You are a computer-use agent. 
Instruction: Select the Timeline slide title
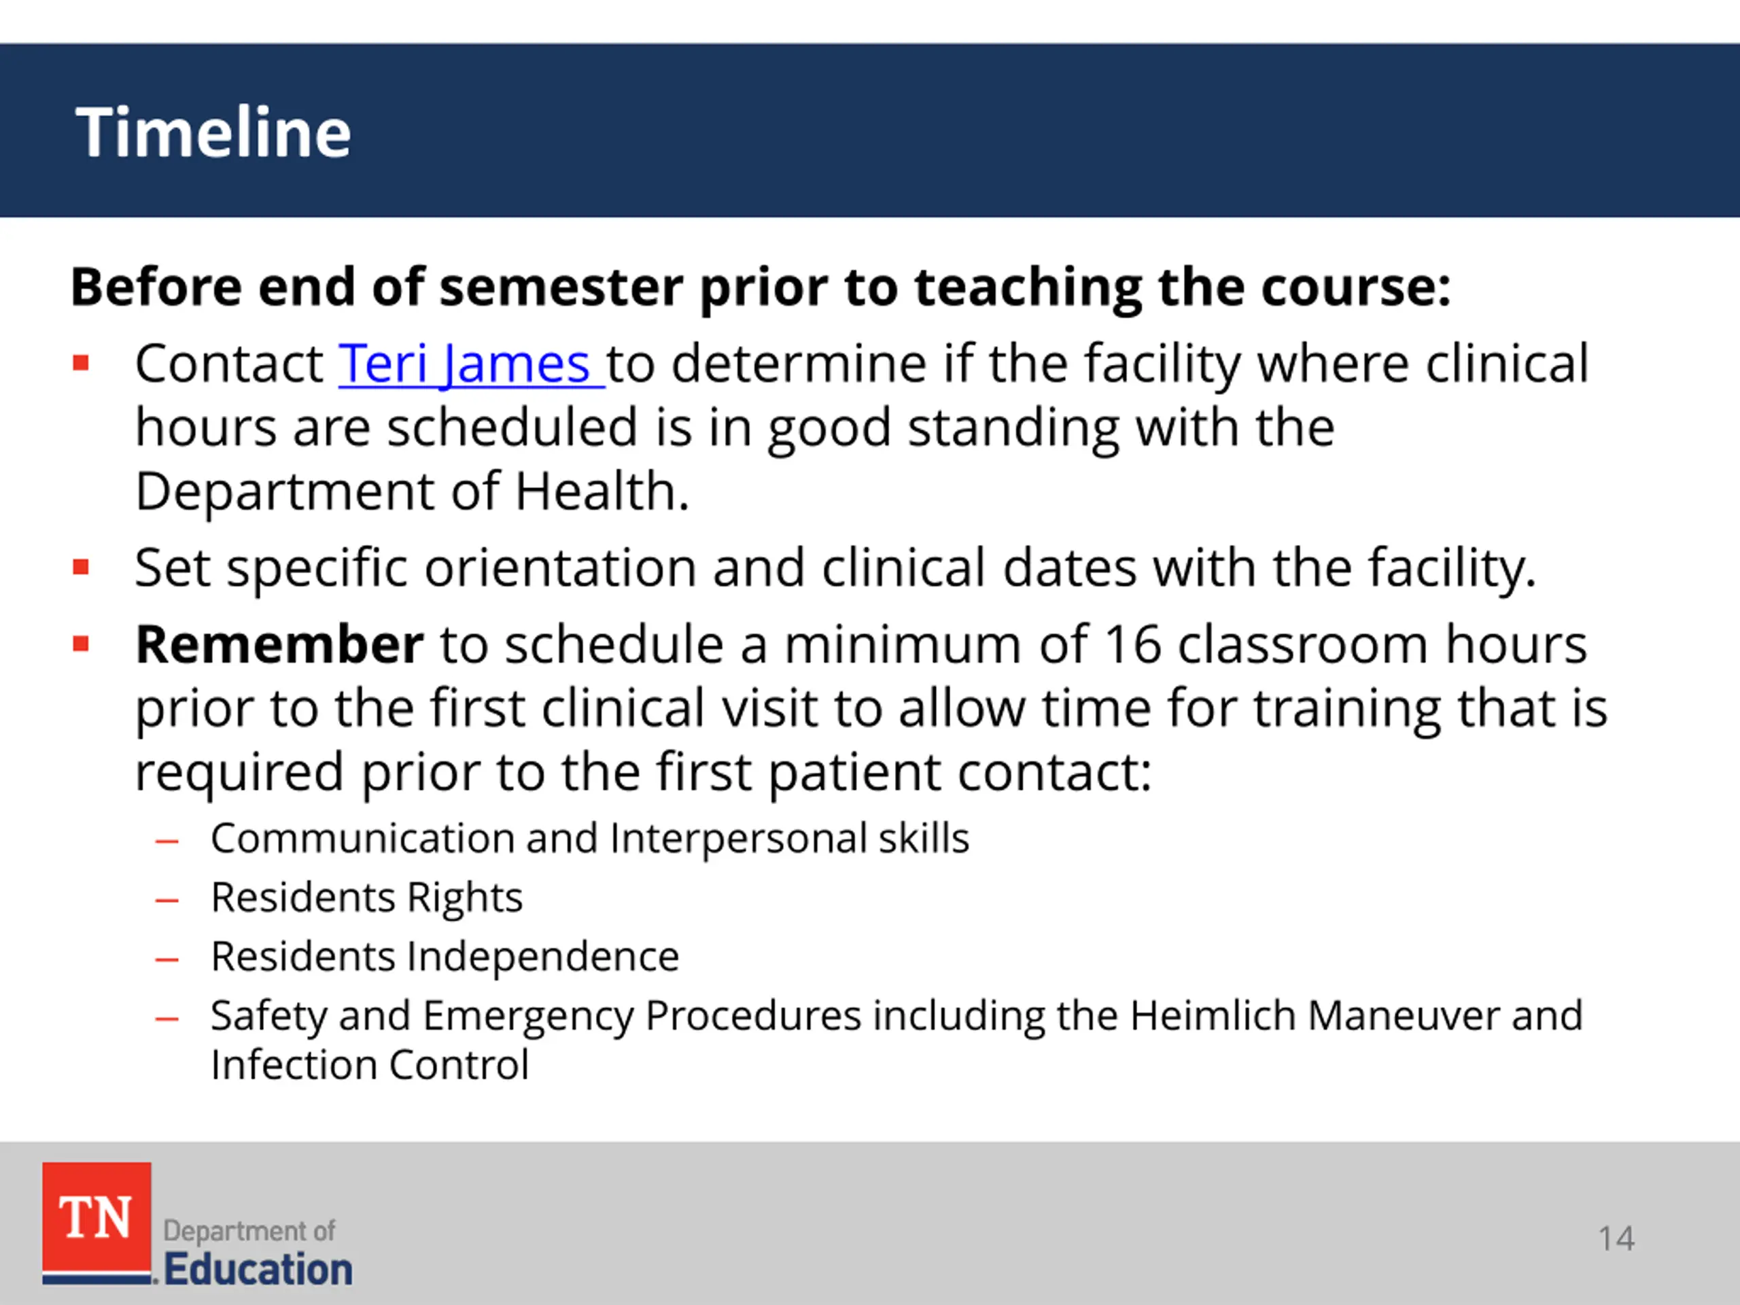(213, 131)
